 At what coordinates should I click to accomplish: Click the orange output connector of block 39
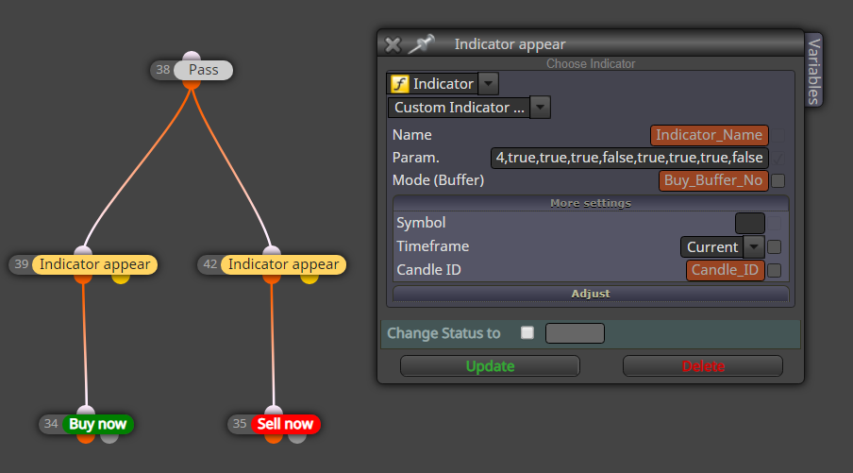83,279
